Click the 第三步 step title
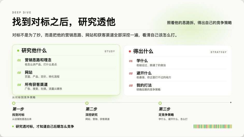This screenshot has height=137, width=244. click(164, 109)
